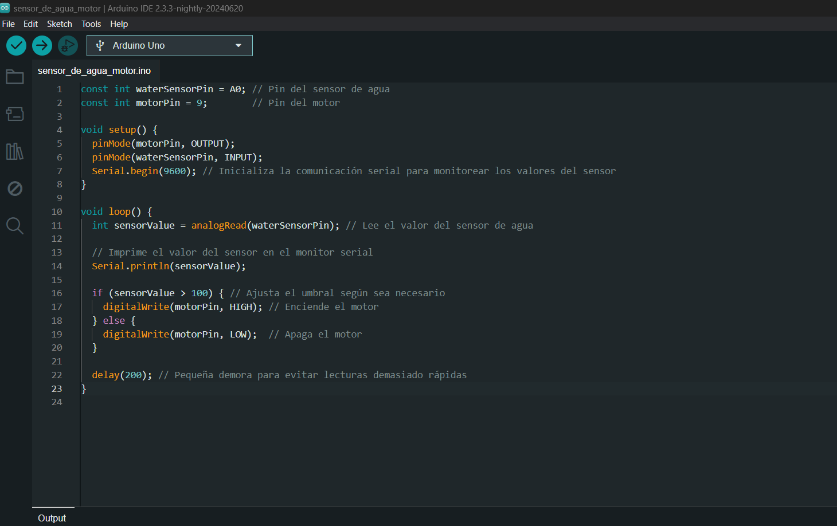Click line number 1 in the gutter
The height and width of the screenshot is (526, 837).
click(59, 89)
